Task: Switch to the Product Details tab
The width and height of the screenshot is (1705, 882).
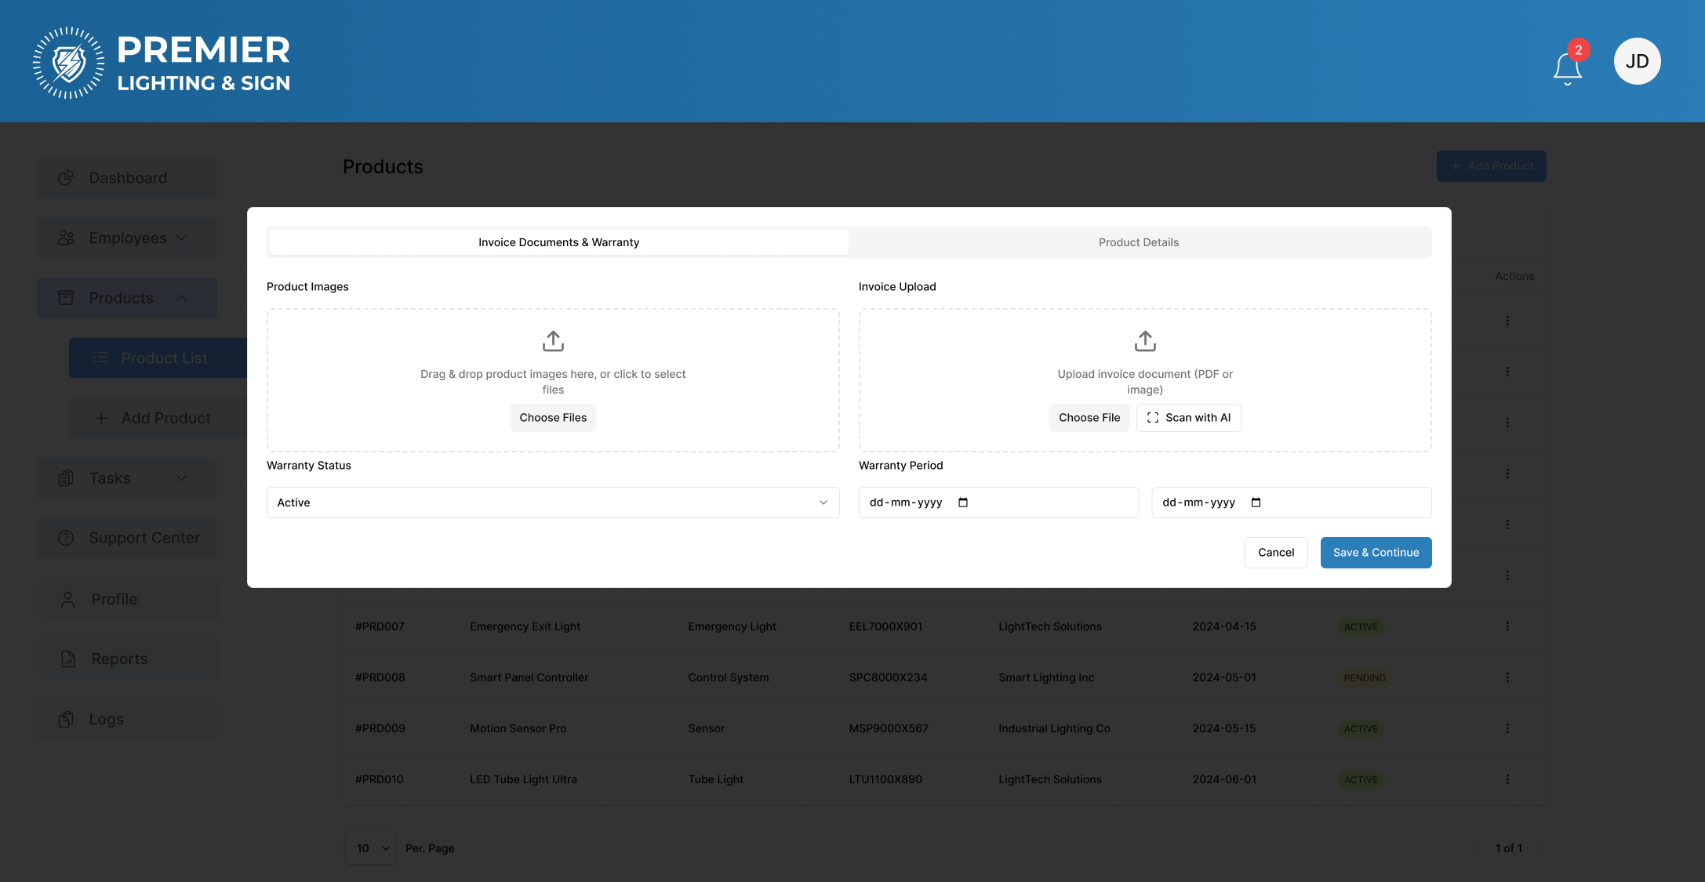Action: (x=1139, y=242)
